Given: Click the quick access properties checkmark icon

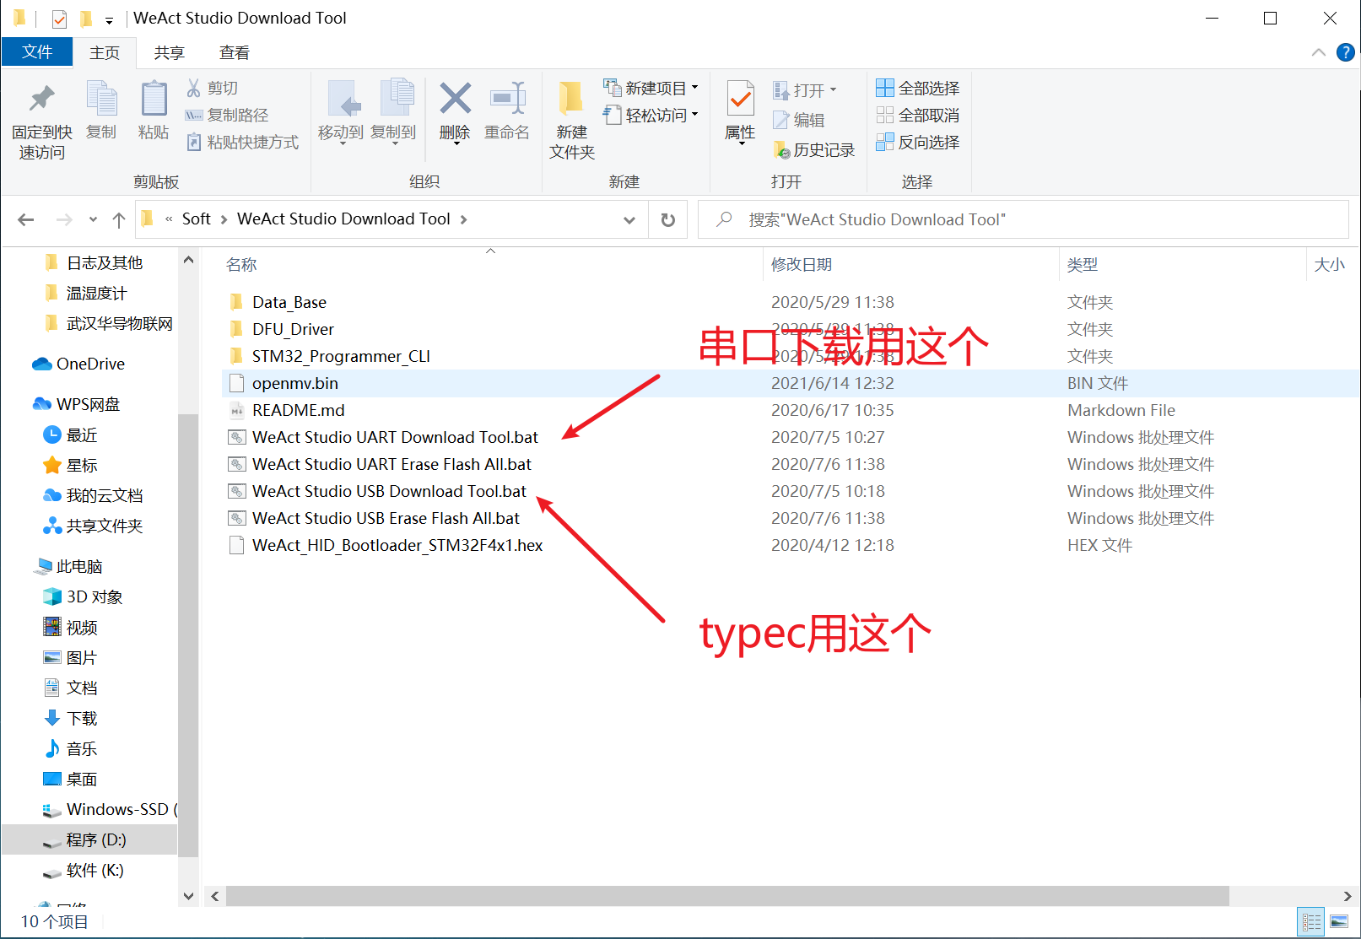Looking at the screenshot, I should point(59,19).
